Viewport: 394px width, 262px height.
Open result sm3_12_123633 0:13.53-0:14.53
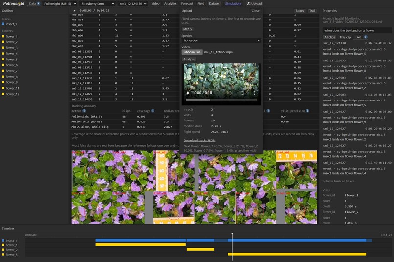pos(357,65)
